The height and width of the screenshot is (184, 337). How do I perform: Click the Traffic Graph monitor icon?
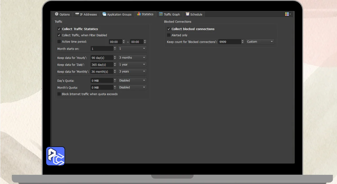161,14
